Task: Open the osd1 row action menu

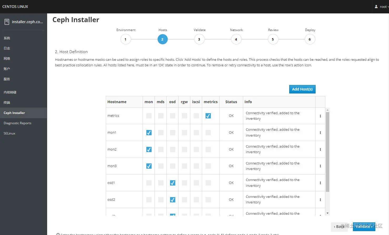Action: click(x=320, y=183)
